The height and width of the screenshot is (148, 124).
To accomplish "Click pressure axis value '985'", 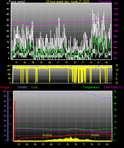I will 115,47.
